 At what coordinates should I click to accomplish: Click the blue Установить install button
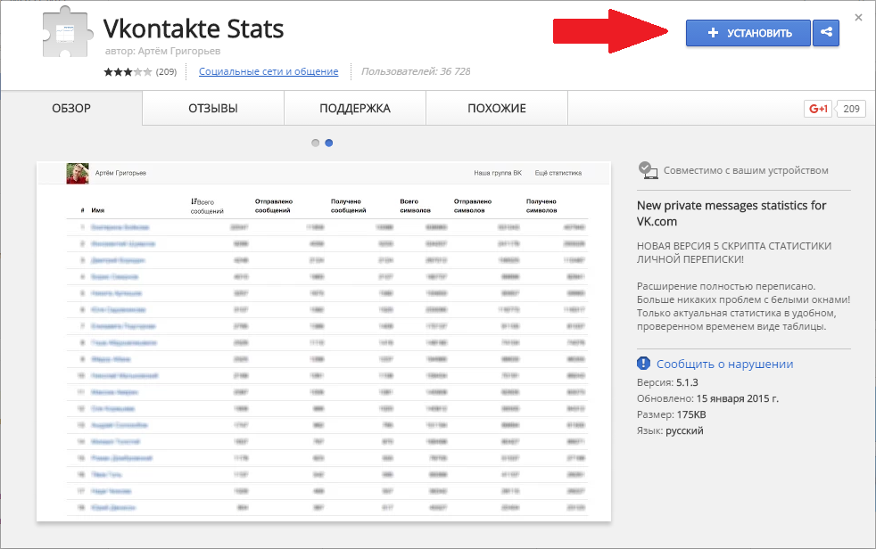tap(748, 33)
